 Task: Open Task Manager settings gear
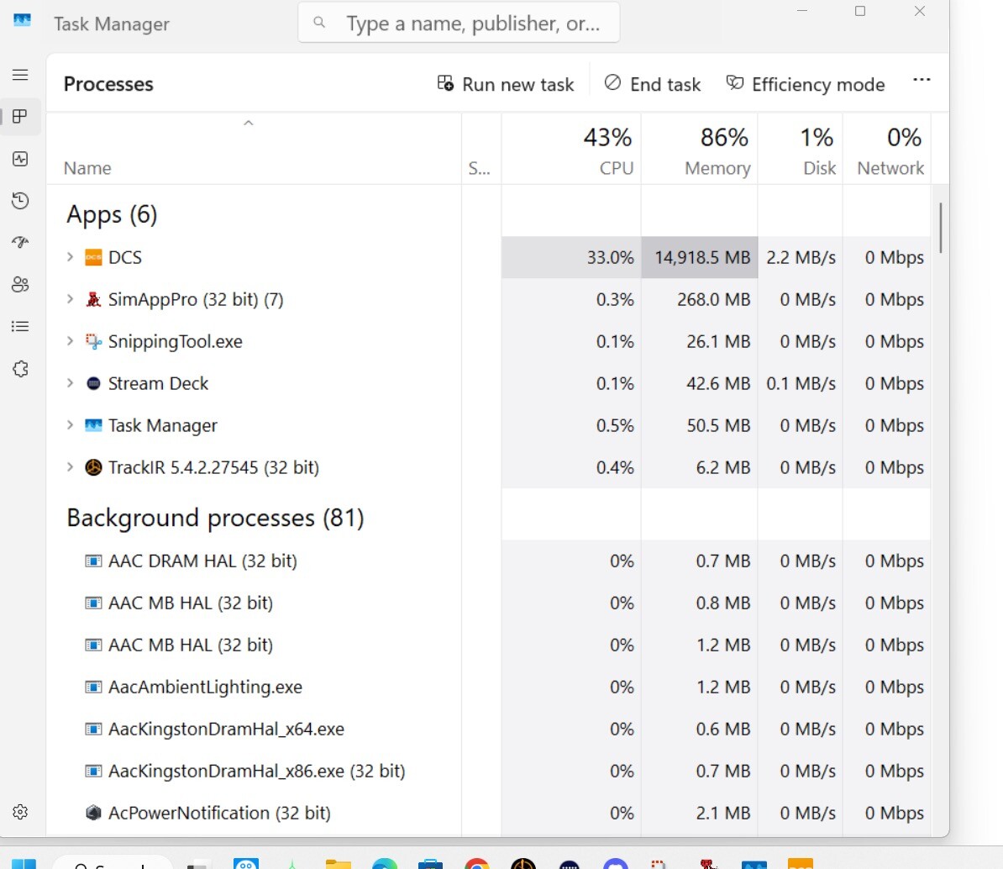pos(20,812)
